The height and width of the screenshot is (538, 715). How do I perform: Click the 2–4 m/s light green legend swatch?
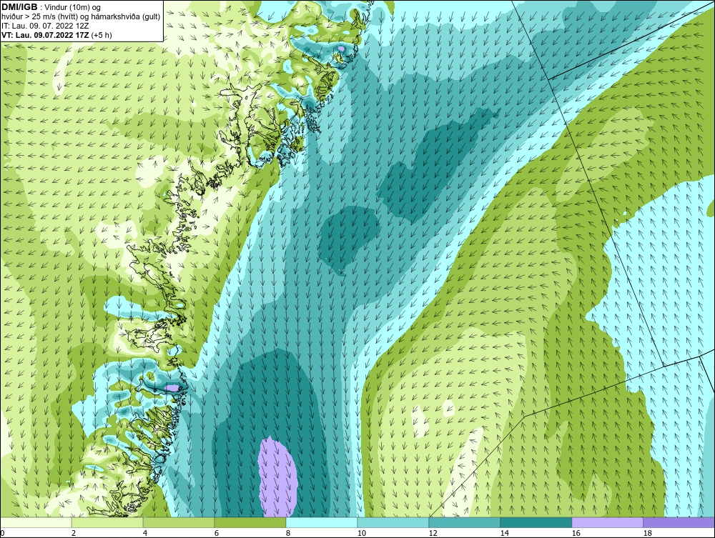tap(107, 522)
